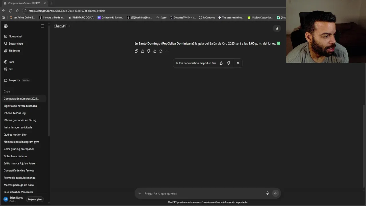
Task: Go back with browser back arrow
Action: click(4, 11)
